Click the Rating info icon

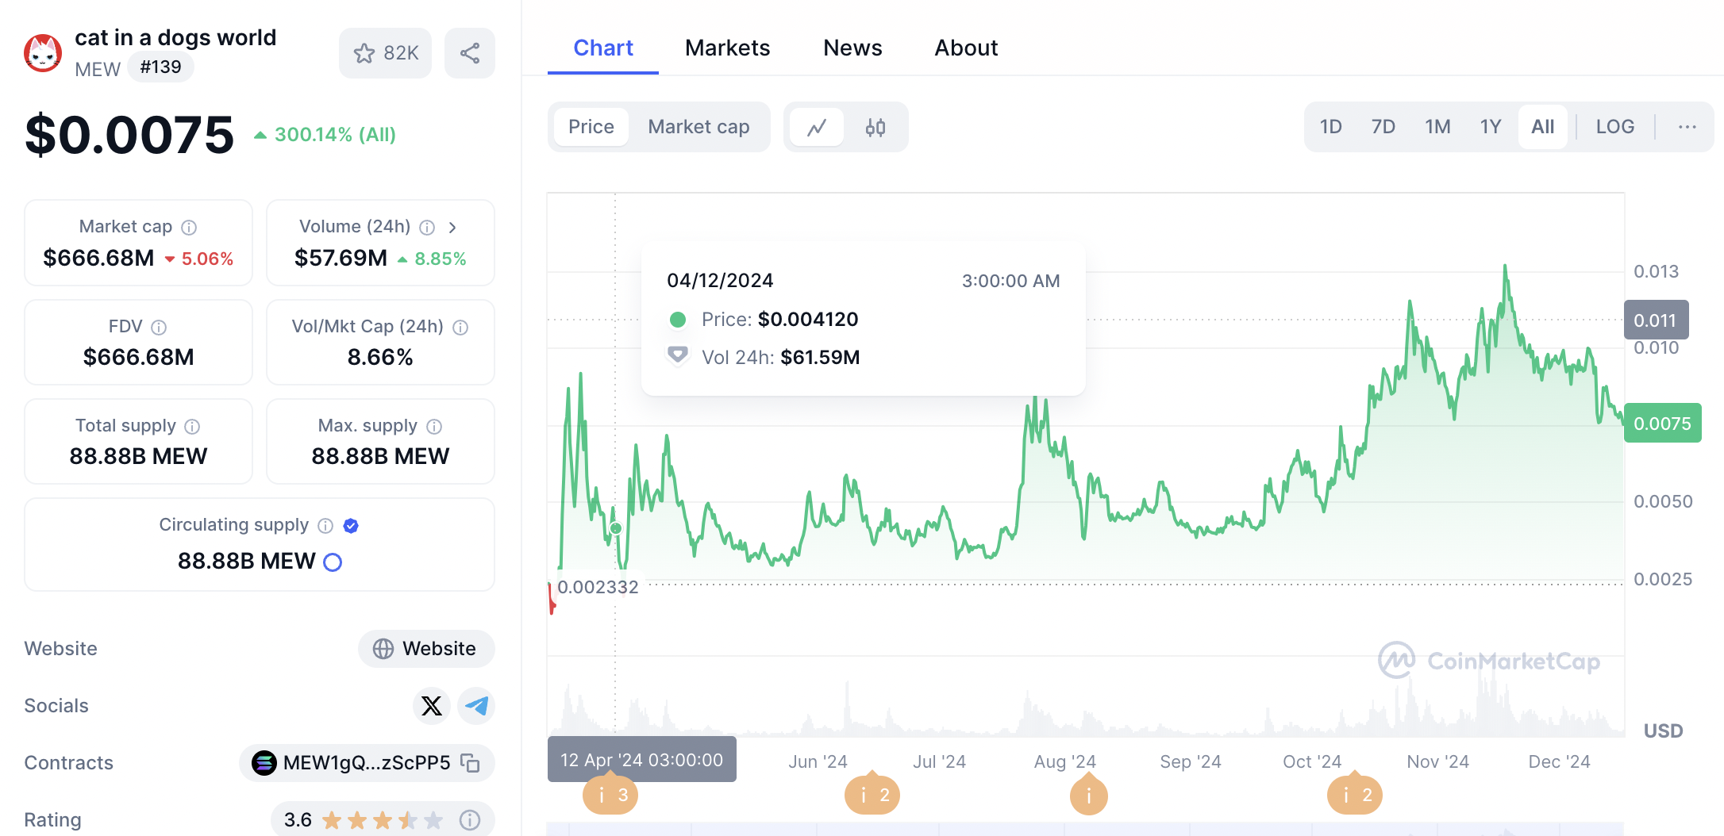(x=470, y=820)
